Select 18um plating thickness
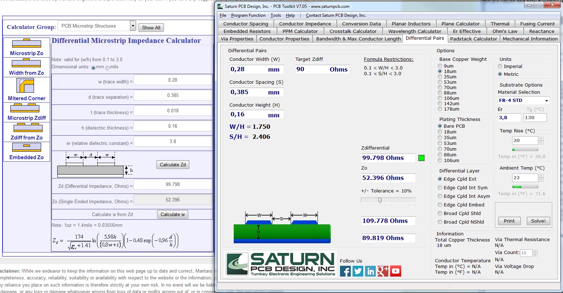This screenshot has height=293, width=563. coord(440,132)
